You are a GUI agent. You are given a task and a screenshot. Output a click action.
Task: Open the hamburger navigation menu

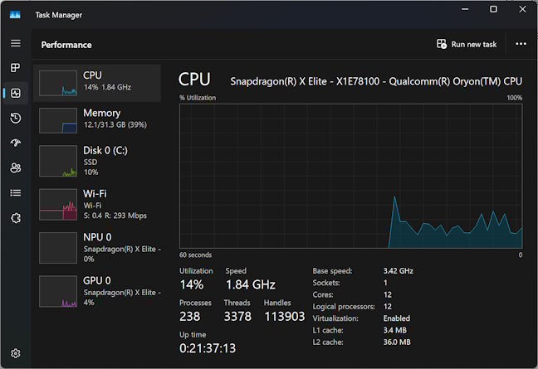click(x=16, y=43)
